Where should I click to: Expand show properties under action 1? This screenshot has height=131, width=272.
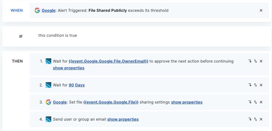[69, 68]
